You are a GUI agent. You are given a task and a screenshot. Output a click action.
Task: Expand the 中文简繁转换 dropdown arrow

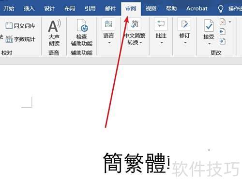(x=141, y=43)
